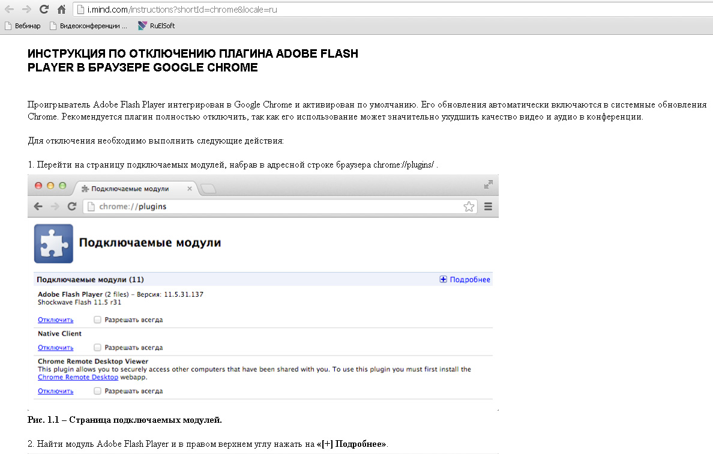The width and height of the screenshot is (713, 454).
Task: Click the Adobe Flash Player plugin name
Action: click(70, 294)
